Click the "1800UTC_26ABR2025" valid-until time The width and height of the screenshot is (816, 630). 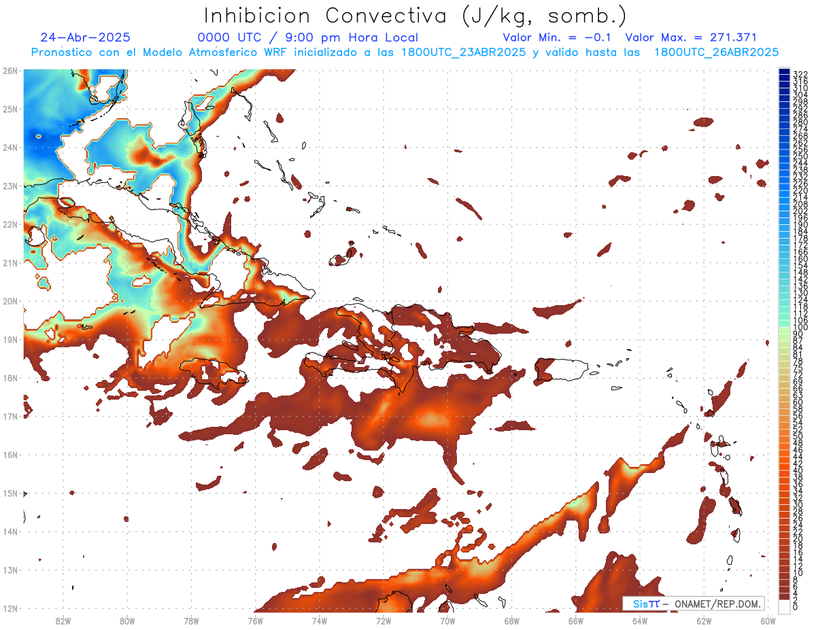pos(716,52)
